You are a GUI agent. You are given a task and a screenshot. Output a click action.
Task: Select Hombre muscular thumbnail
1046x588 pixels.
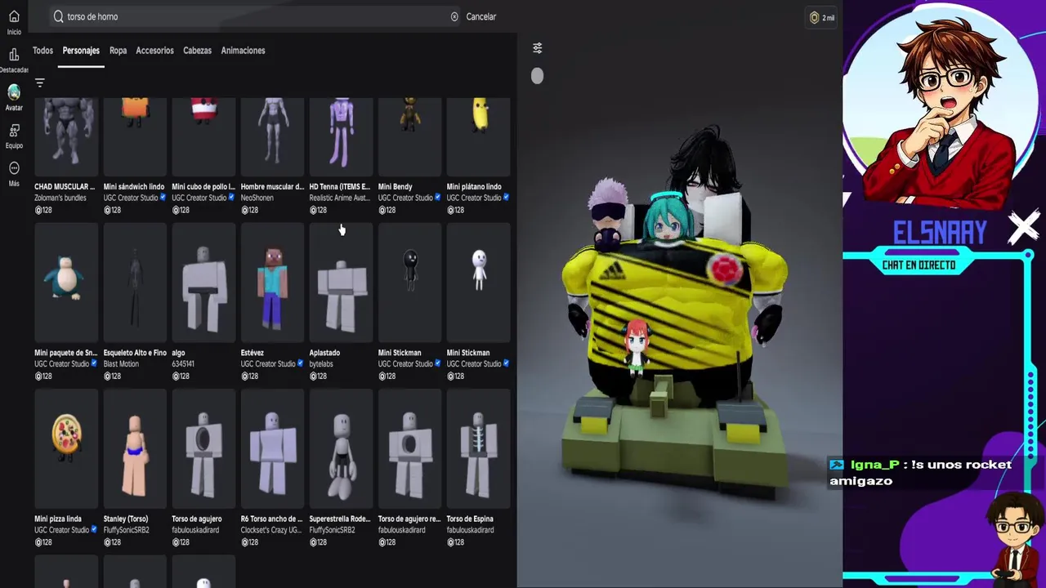(272, 136)
